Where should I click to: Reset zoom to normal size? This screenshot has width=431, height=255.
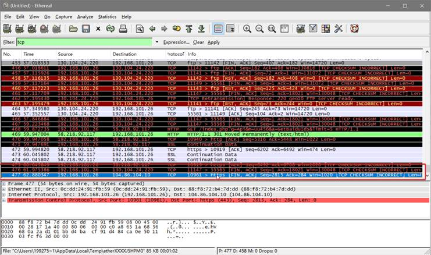272,29
